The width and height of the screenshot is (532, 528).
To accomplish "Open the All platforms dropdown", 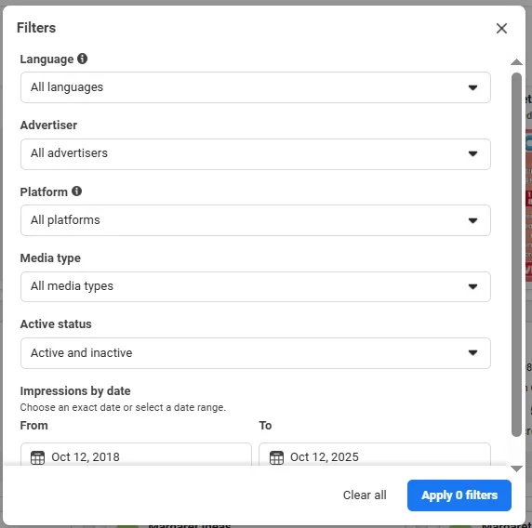I will (256, 220).
